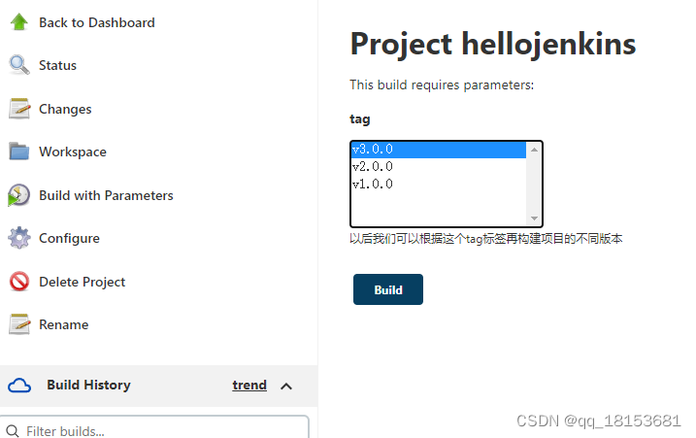Click the red Delete Project icon
This screenshot has height=438, width=696.
18,282
